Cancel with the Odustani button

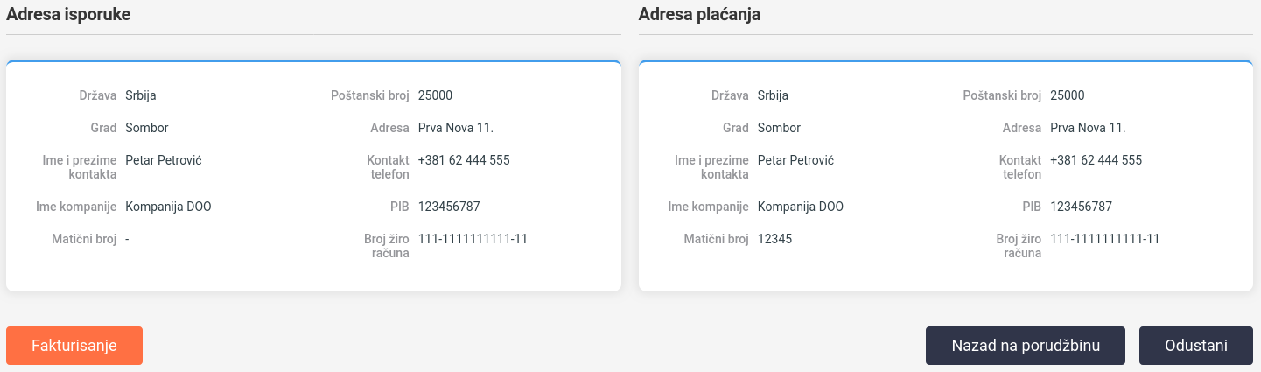click(1195, 346)
